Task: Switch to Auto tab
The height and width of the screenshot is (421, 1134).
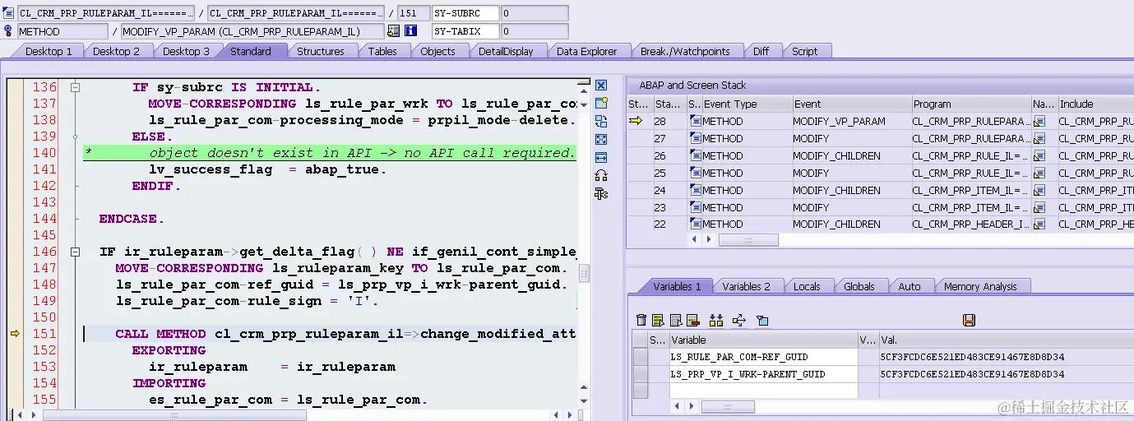Action: point(910,286)
